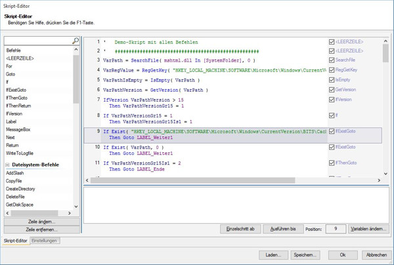Toggle checkbox for script line 2 LEERZEILE
This screenshot has height=265, width=394.
pyautogui.click(x=332, y=51)
